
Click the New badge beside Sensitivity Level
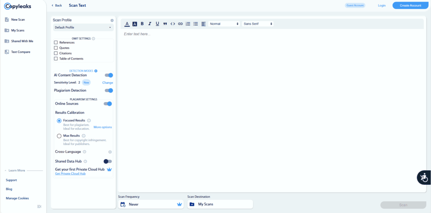coord(86,83)
